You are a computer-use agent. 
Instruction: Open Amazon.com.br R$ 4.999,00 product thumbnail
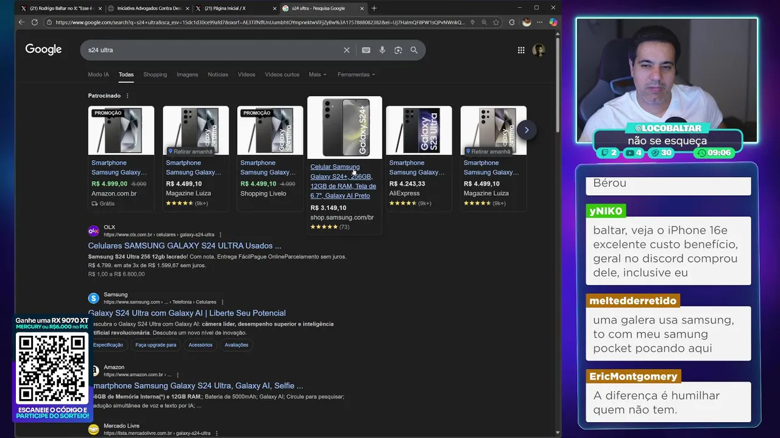click(121, 131)
